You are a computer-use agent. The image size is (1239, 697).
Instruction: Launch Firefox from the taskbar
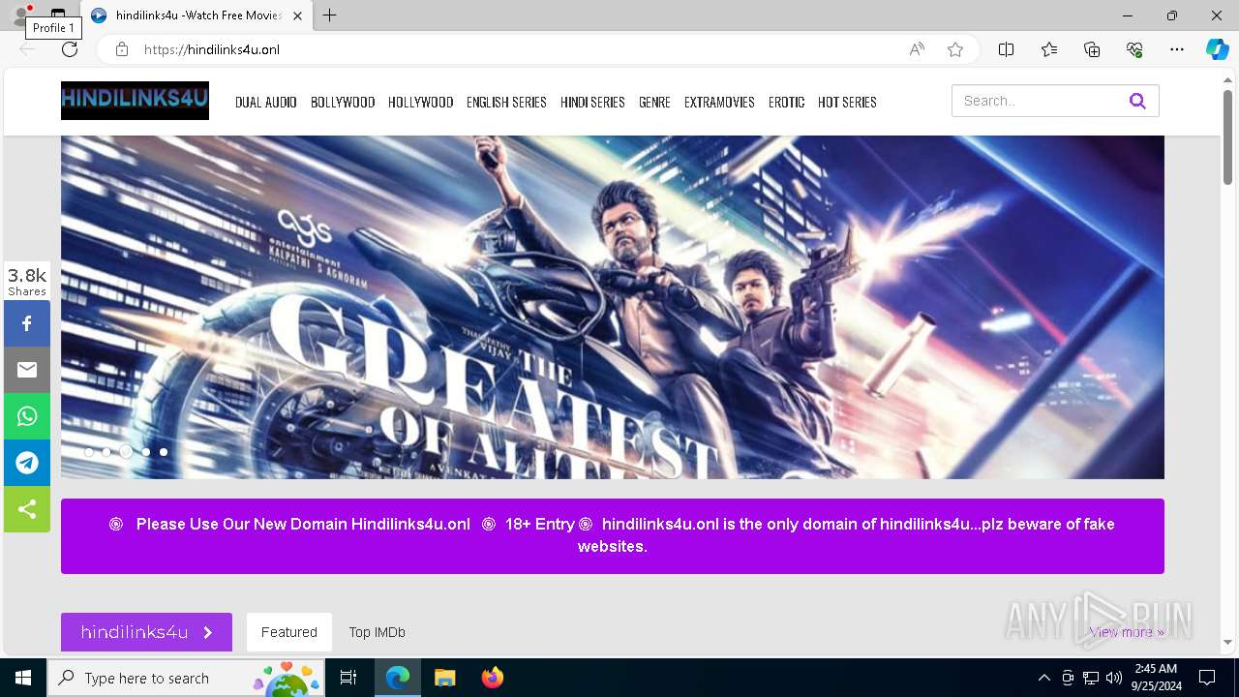(x=492, y=678)
